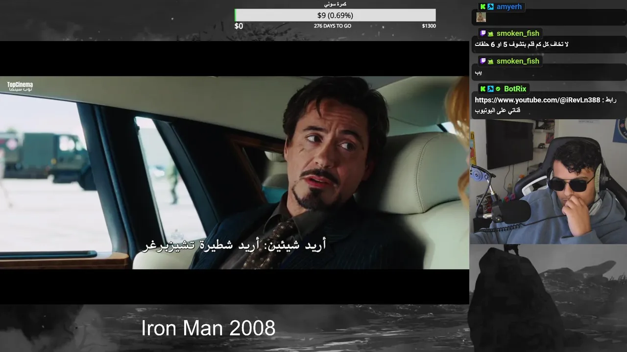Image resolution: width=627 pixels, height=352 pixels.
Task: Click the moderator badge beside BotRix
Action: click(x=490, y=89)
